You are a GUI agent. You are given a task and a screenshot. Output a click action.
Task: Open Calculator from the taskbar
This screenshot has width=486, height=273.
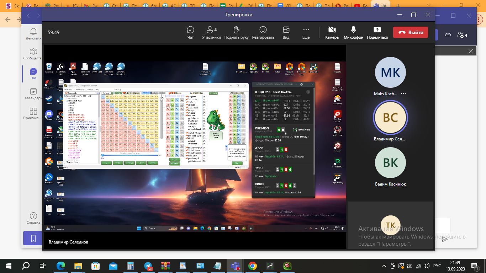131,266
